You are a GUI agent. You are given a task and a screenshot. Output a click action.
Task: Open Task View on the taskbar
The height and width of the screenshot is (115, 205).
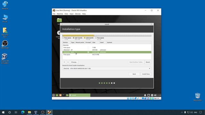[x=16, y=112]
